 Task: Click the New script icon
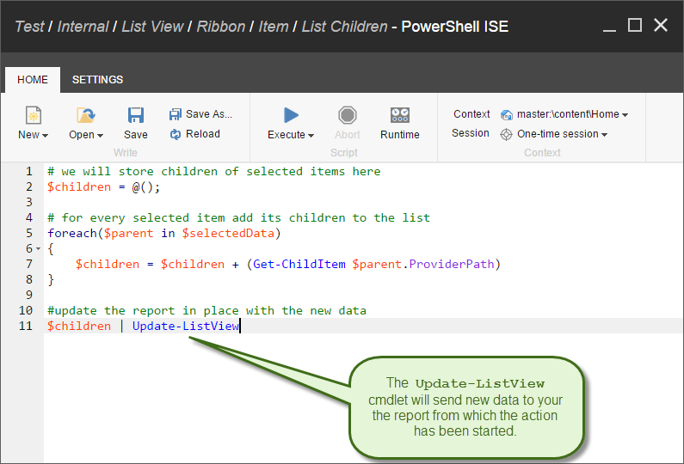33,115
